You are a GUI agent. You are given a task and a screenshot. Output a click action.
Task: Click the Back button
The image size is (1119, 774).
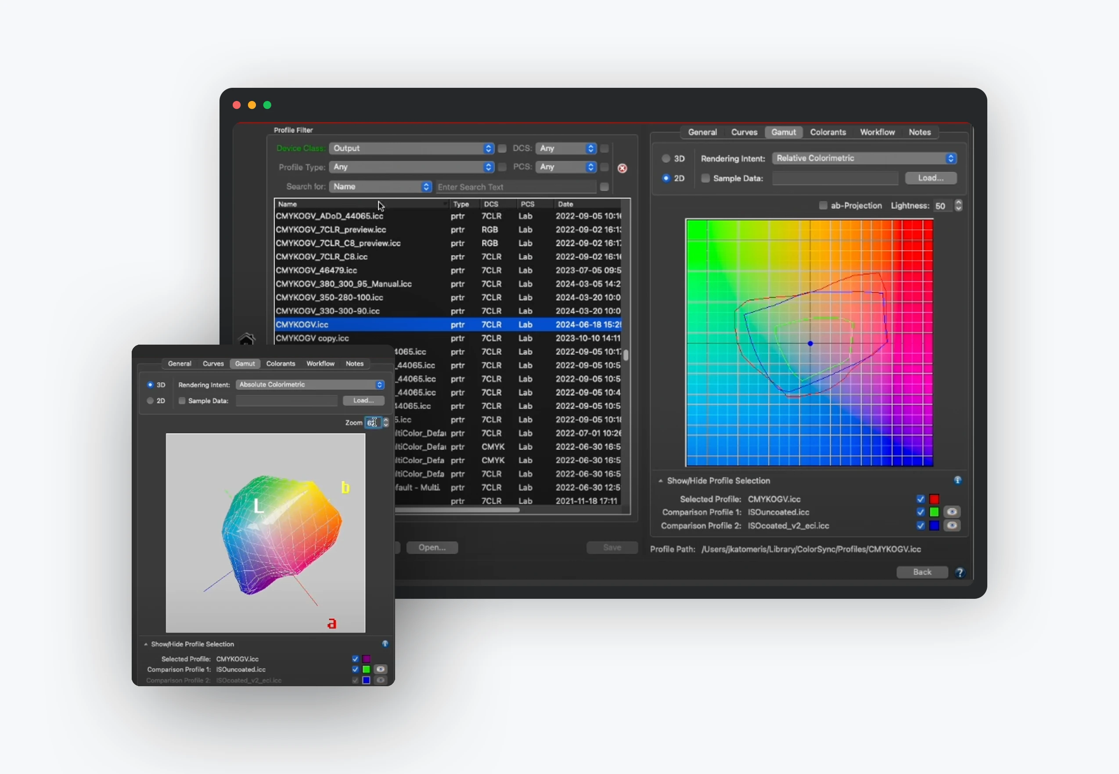tap(922, 572)
